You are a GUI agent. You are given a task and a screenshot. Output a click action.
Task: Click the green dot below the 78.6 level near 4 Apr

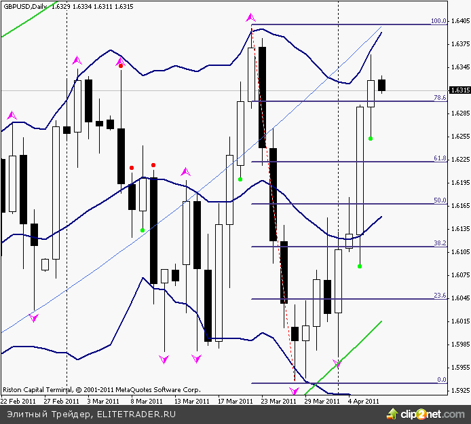[x=371, y=139]
